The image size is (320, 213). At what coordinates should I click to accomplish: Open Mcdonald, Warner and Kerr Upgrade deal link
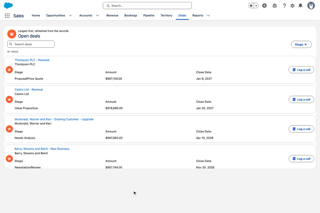pos(54,119)
